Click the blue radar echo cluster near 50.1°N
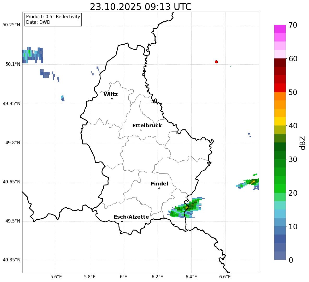Image resolution: width=309 pixels, height=282 pixels. (x=32, y=55)
